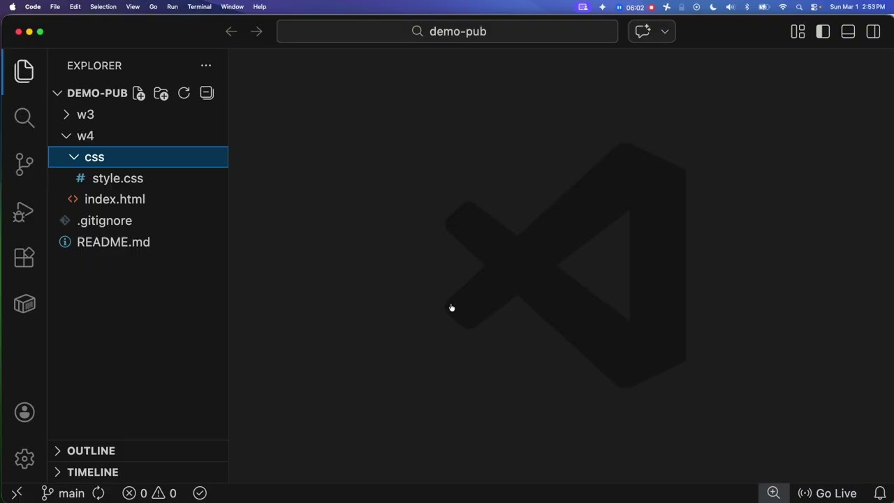This screenshot has height=503, width=894.
Task: Expand the TIMELINE section
Action: 57,472
